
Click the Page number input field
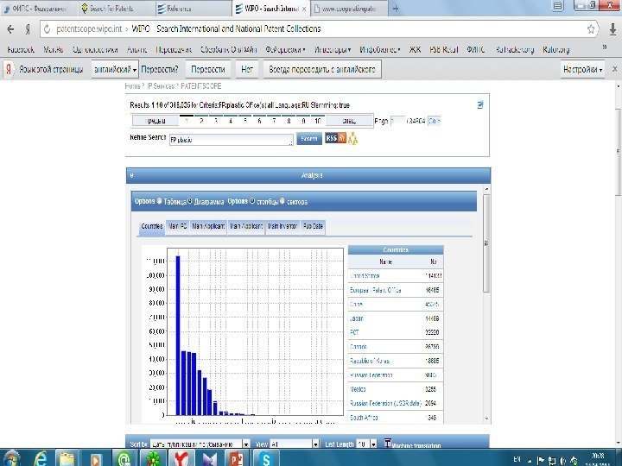[x=398, y=121]
